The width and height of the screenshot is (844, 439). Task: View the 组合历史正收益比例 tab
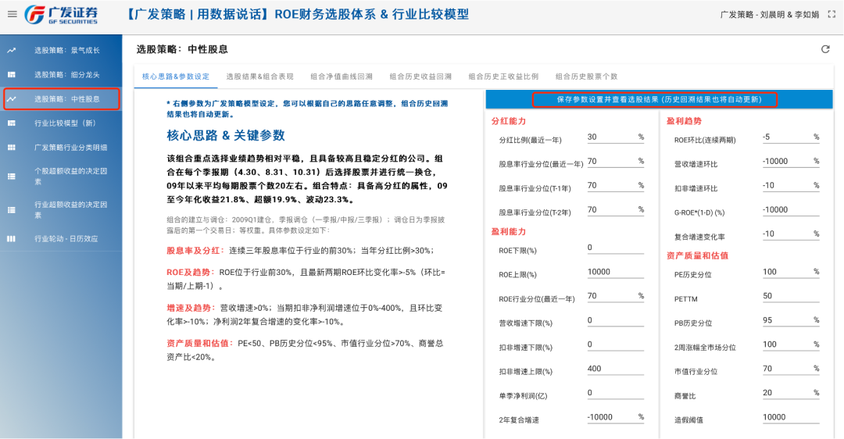tap(503, 77)
